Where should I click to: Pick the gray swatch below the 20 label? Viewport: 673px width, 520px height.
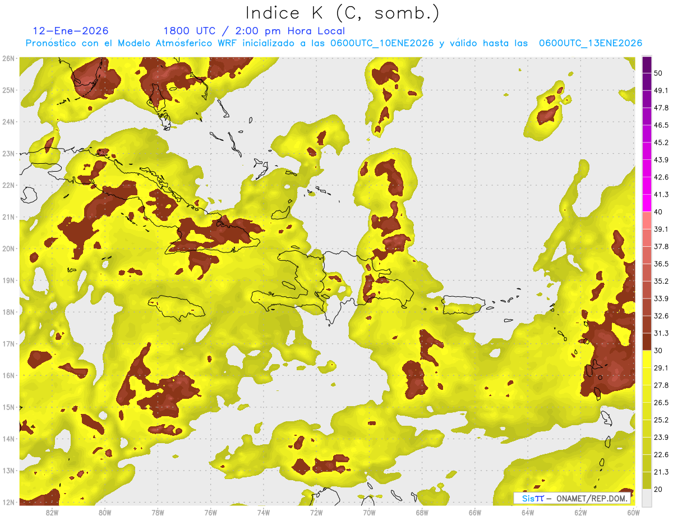[x=647, y=498]
